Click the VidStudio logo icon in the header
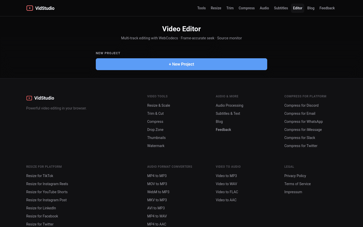 coord(30,8)
